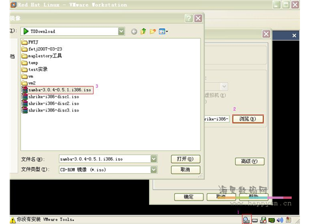Expand the TDDownload location dropdown
This screenshot has height=224, width=309.
(x=121, y=32)
